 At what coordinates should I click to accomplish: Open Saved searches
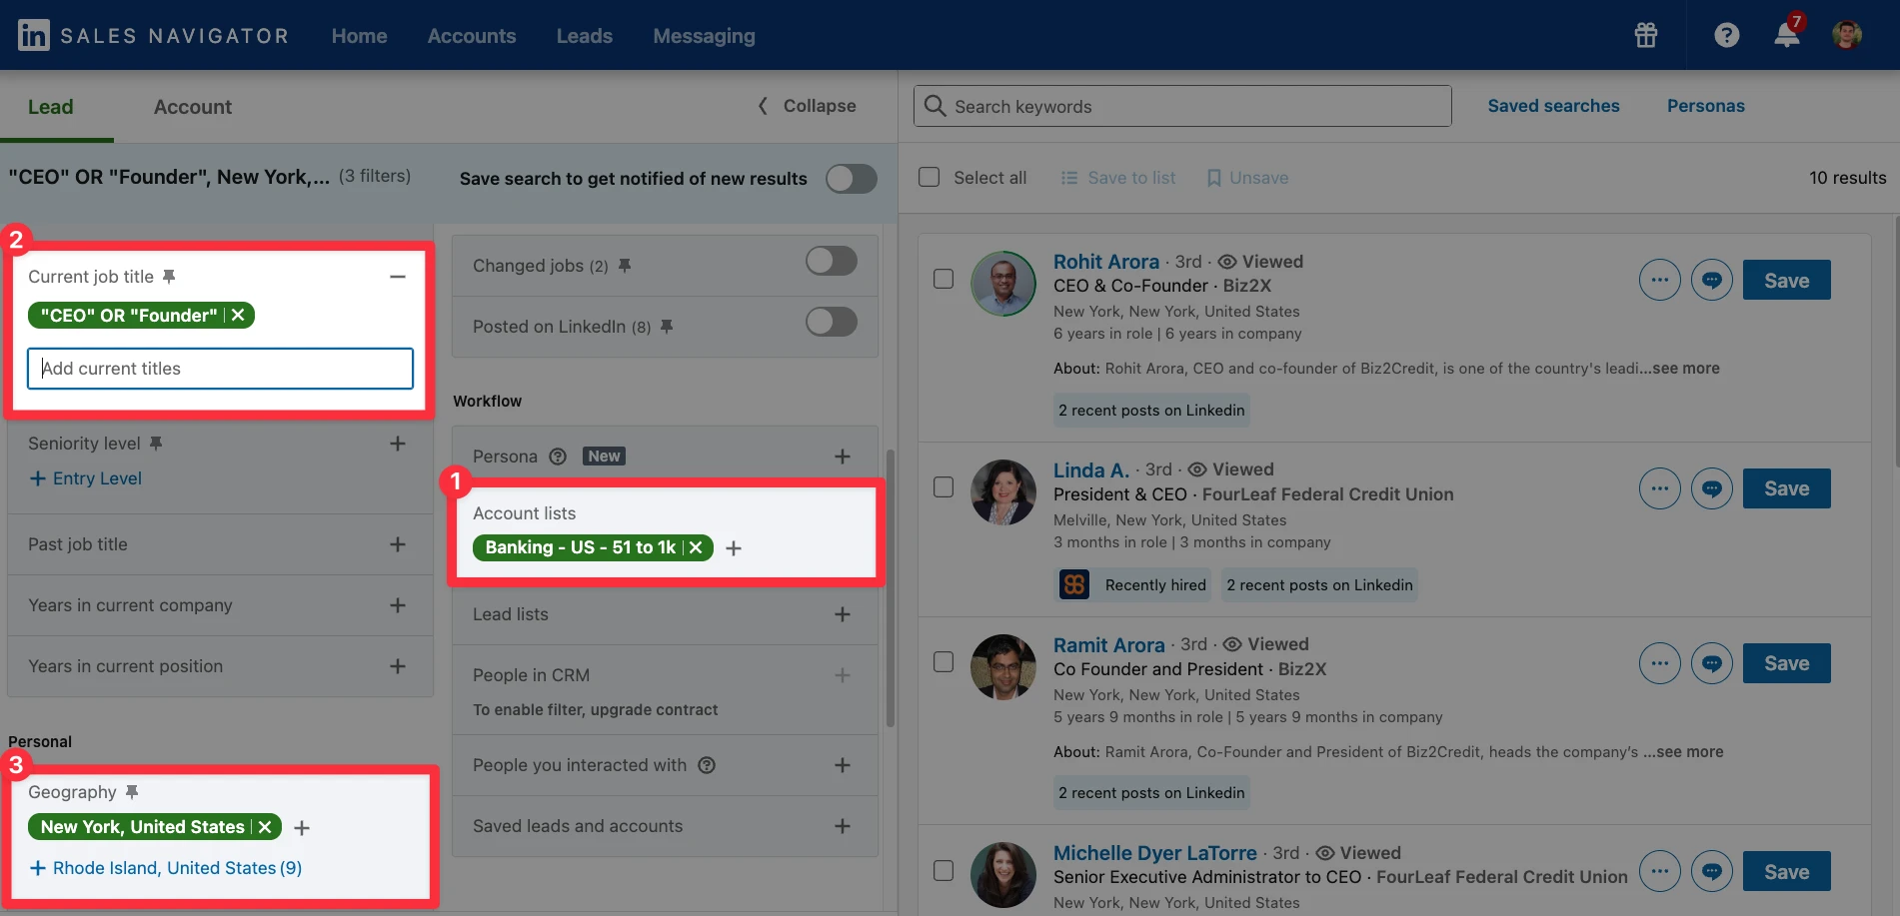1553,106
